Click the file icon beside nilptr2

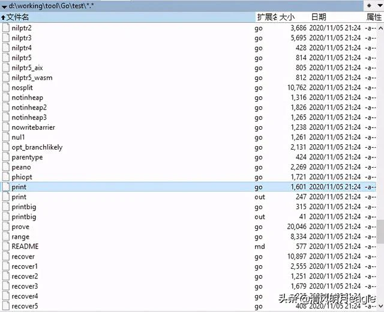click(6, 28)
